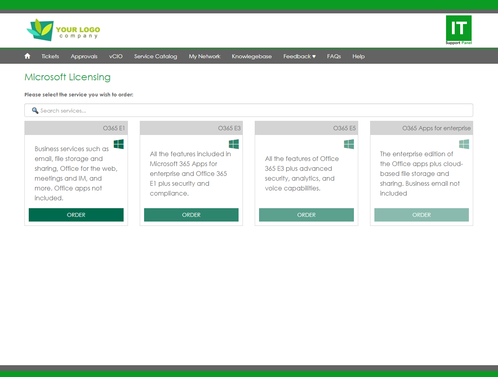Click the IT Support Panel logo

pyautogui.click(x=459, y=30)
